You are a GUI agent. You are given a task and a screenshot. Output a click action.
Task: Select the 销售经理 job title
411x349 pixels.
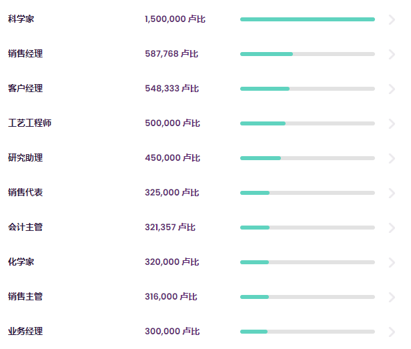(25, 53)
